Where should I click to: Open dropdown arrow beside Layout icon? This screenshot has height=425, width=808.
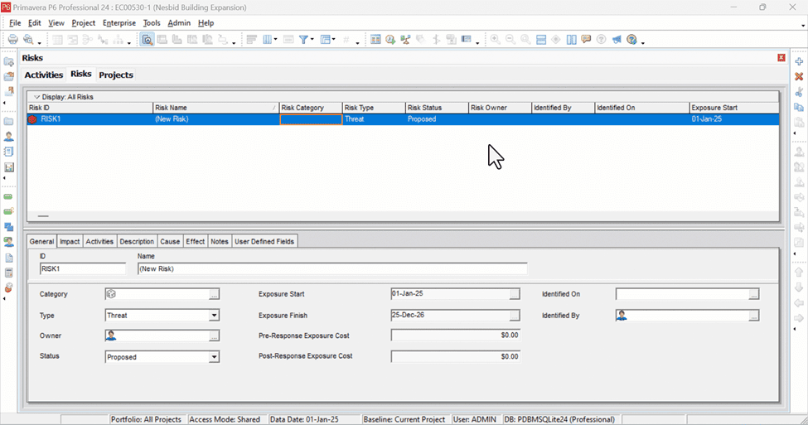tap(333, 40)
